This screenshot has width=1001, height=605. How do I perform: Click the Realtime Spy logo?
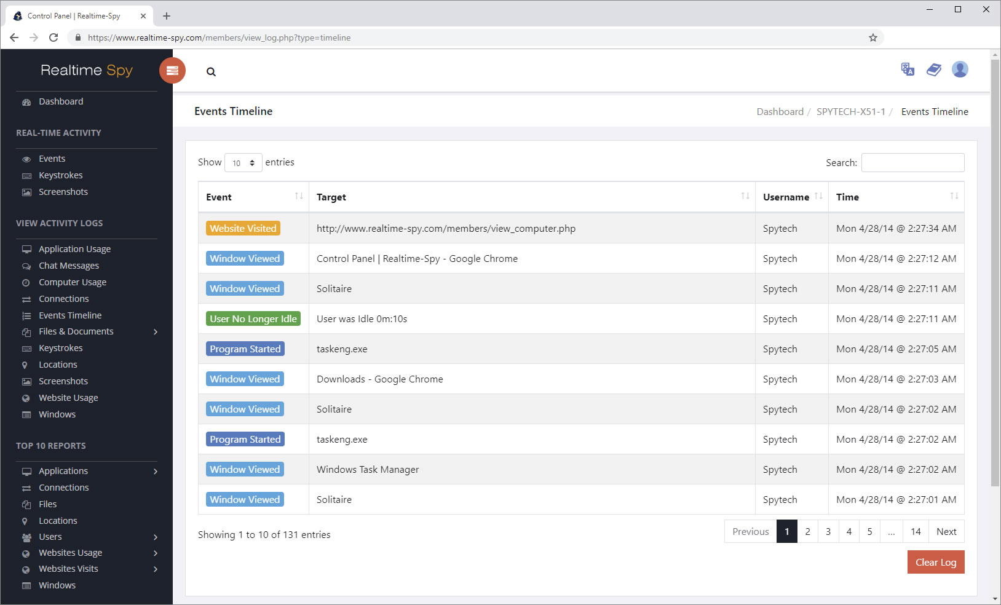click(x=87, y=70)
